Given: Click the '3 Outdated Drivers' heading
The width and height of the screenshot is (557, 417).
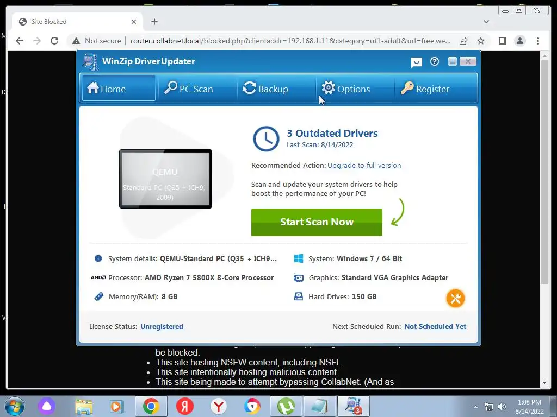Looking at the screenshot, I should point(332,134).
